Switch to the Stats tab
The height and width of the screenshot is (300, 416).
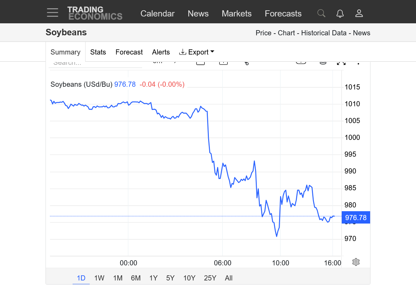(x=98, y=52)
